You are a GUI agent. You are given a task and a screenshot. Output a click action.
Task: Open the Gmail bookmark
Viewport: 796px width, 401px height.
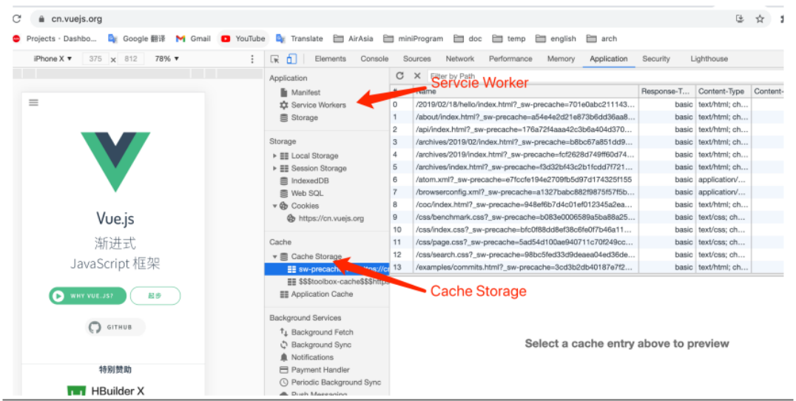coord(193,38)
